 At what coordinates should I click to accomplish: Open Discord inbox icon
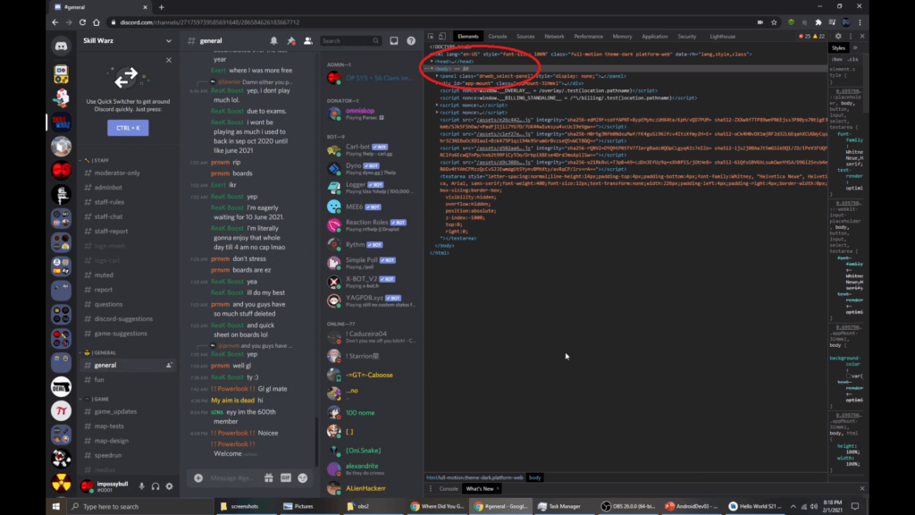click(x=394, y=41)
